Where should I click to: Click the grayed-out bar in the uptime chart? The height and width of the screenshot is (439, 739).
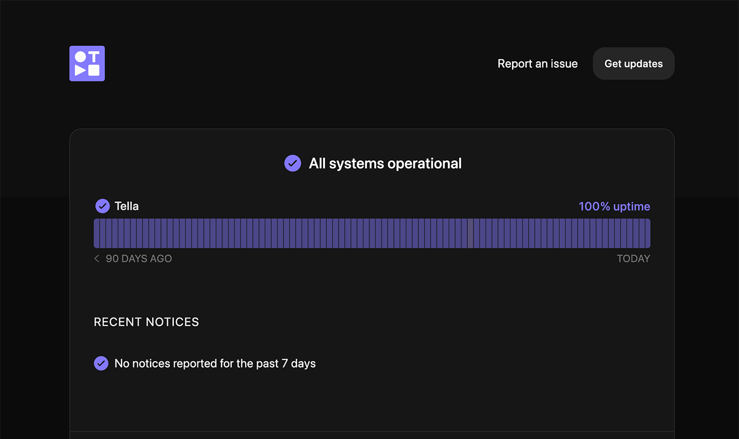click(x=471, y=233)
